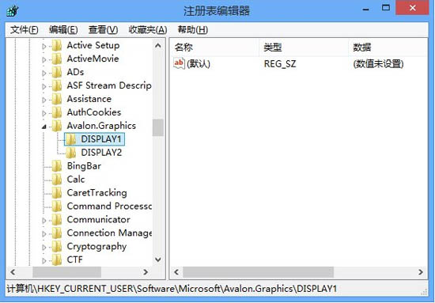
Task: Click the CaretTracking folder icon
Action: point(57,192)
